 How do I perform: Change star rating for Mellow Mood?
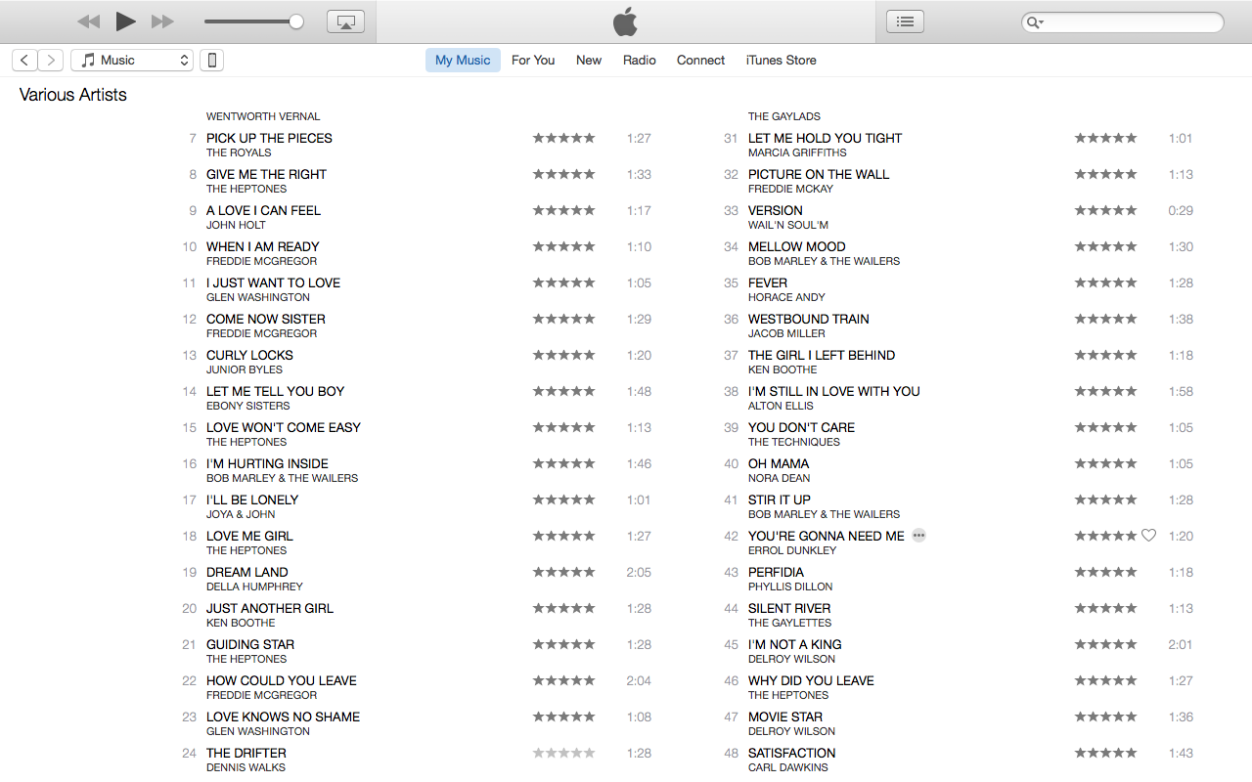pyautogui.click(x=1105, y=246)
